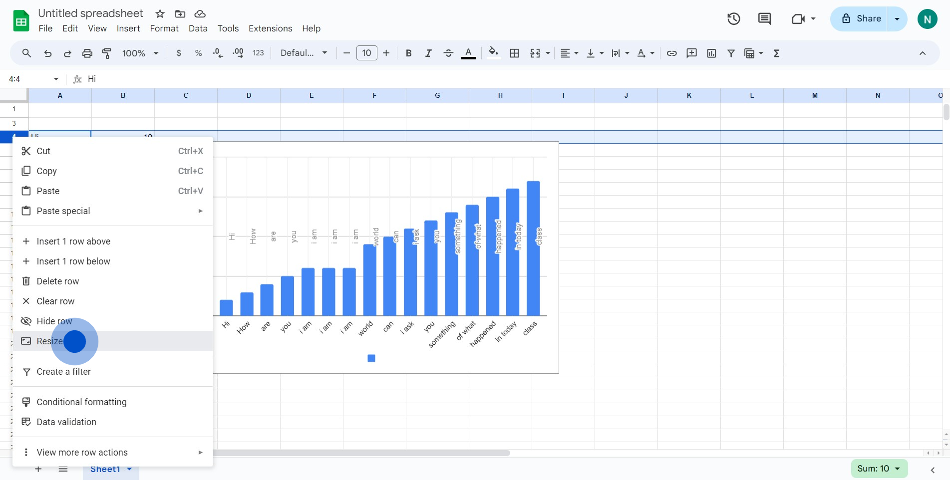This screenshot has height=480, width=950.
Task: Click the functions sigma icon
Action: pyautogui.click(x=776, y=53)
